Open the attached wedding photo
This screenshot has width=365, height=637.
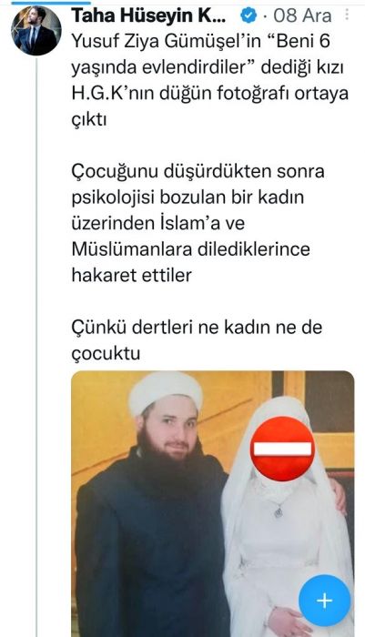pos(213,504)
